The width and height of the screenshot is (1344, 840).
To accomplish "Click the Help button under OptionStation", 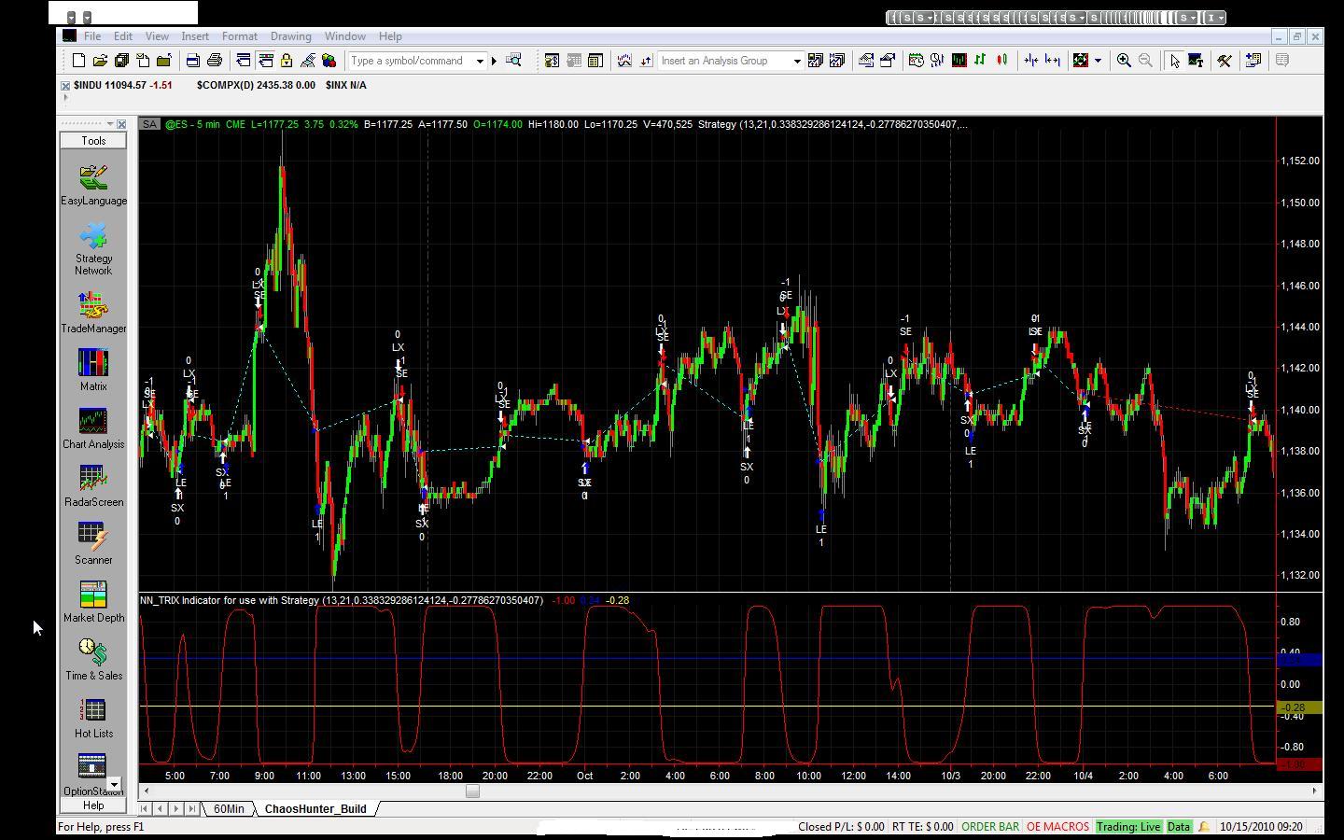I will pos(93,805).
